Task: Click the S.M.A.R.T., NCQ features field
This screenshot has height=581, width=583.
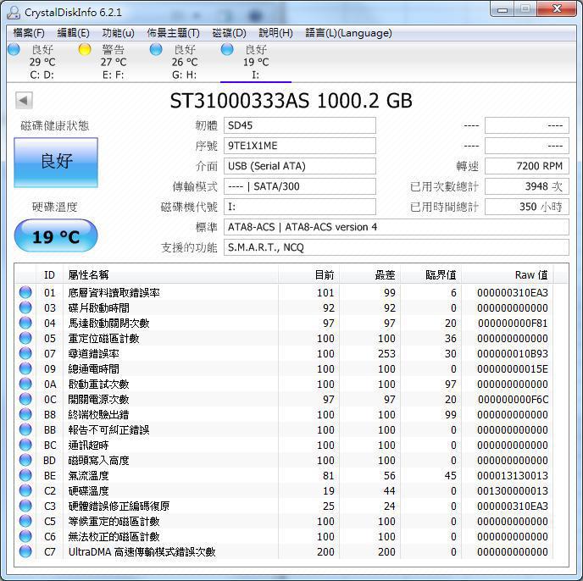Action: 397,247
